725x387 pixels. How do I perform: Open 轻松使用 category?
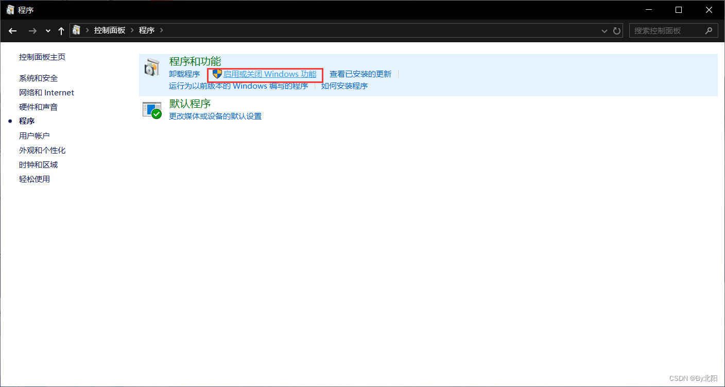click(34, 179)
